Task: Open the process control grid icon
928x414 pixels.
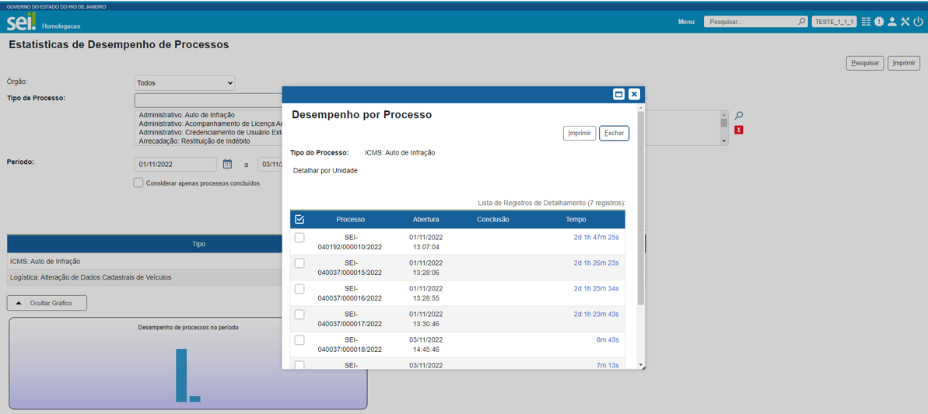Action: point(866,22)
